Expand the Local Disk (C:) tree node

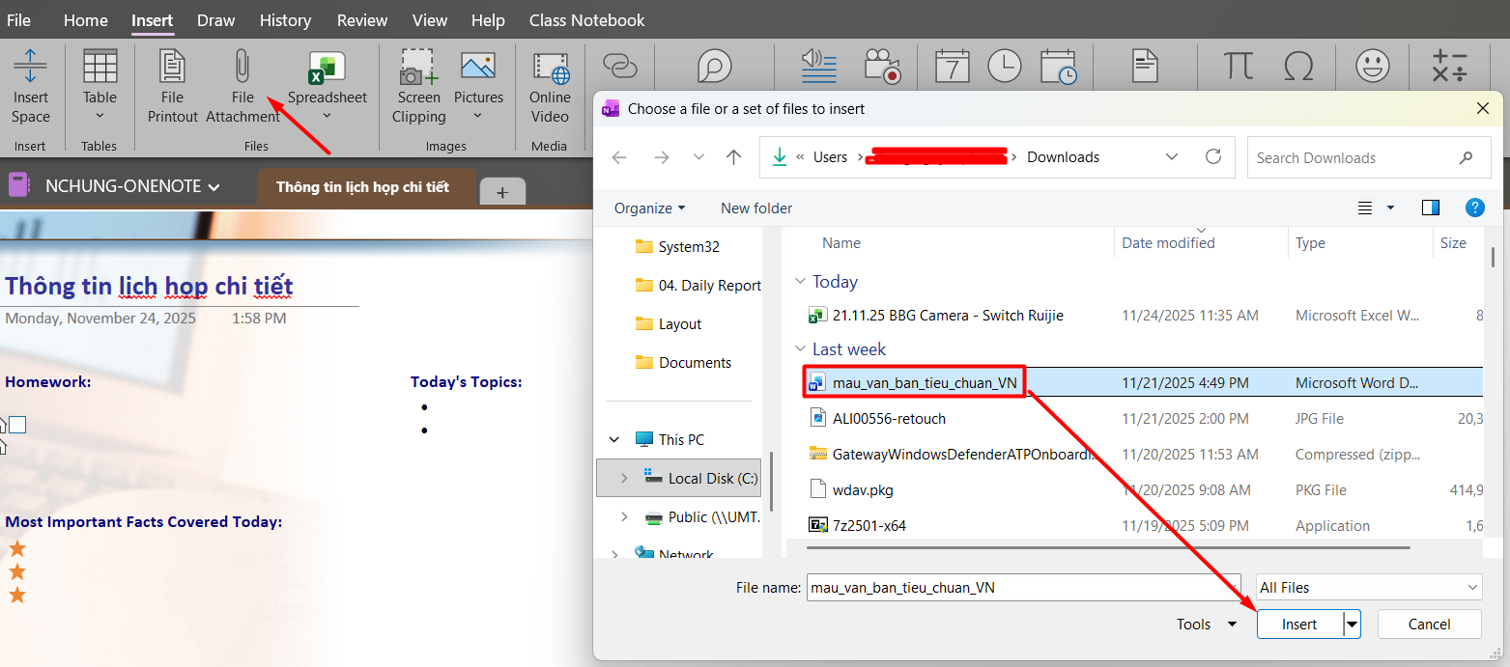[x=624, y=479]
